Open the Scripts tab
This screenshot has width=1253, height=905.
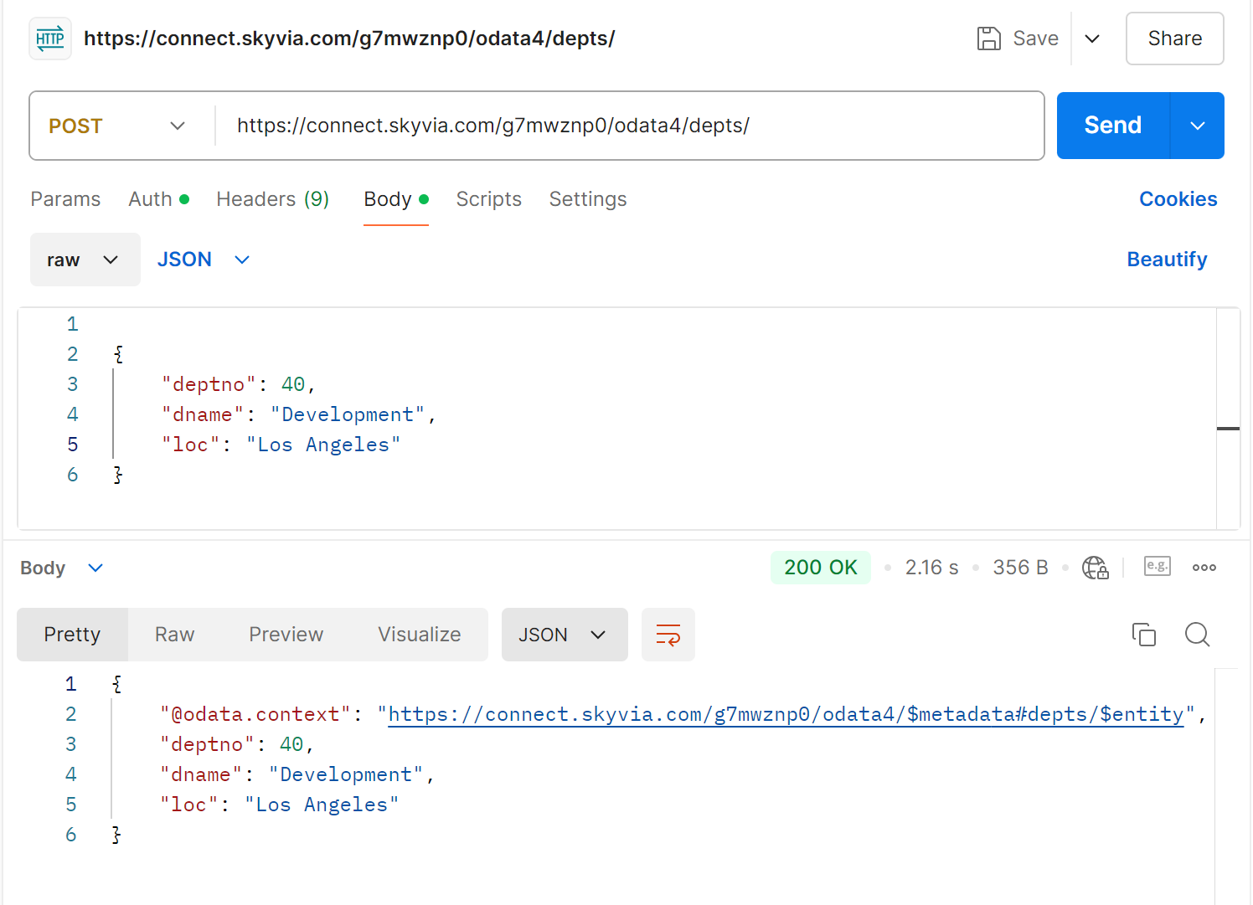coord(488,199)
